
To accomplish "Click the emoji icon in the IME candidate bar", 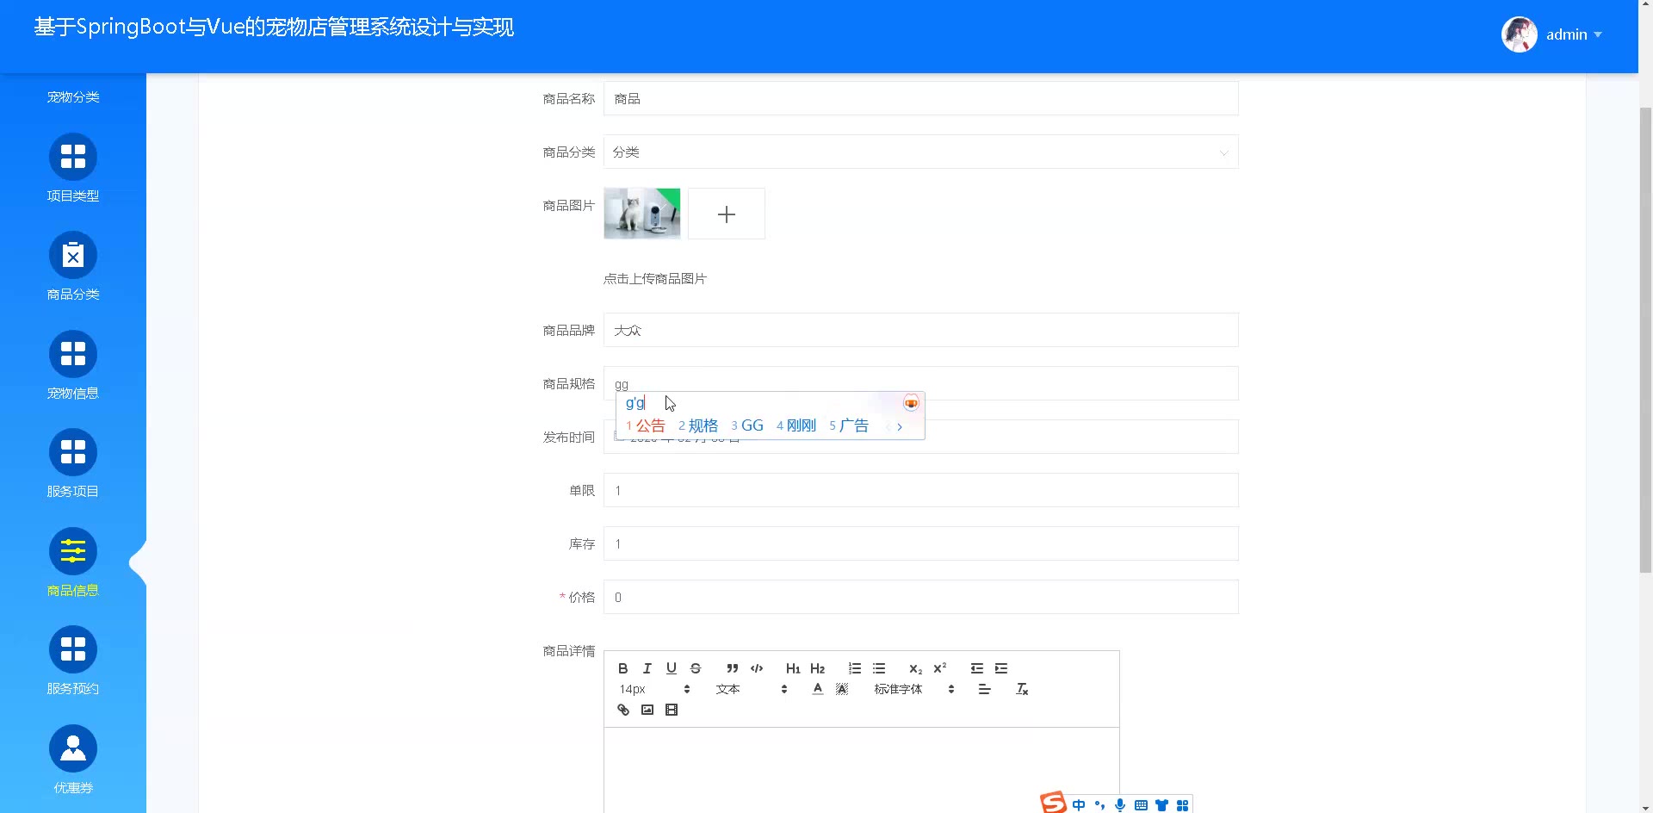I will [x=911, y=403].
